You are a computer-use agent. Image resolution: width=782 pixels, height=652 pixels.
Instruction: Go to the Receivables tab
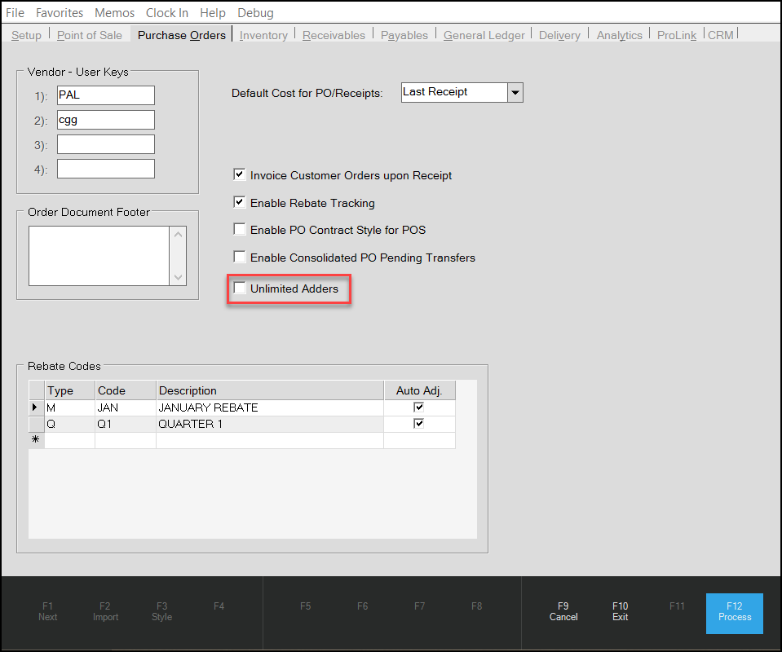(334, 35)
